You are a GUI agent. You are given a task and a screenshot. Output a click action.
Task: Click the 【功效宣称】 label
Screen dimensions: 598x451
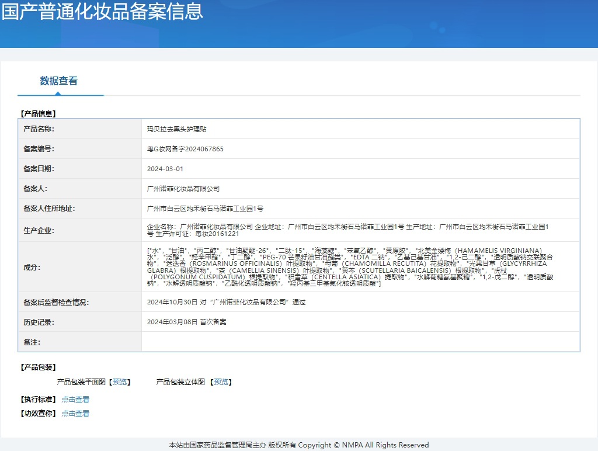38,413
